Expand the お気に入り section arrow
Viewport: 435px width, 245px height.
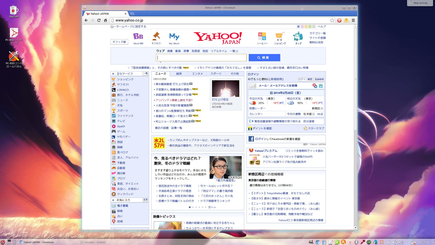click(113, 200)
